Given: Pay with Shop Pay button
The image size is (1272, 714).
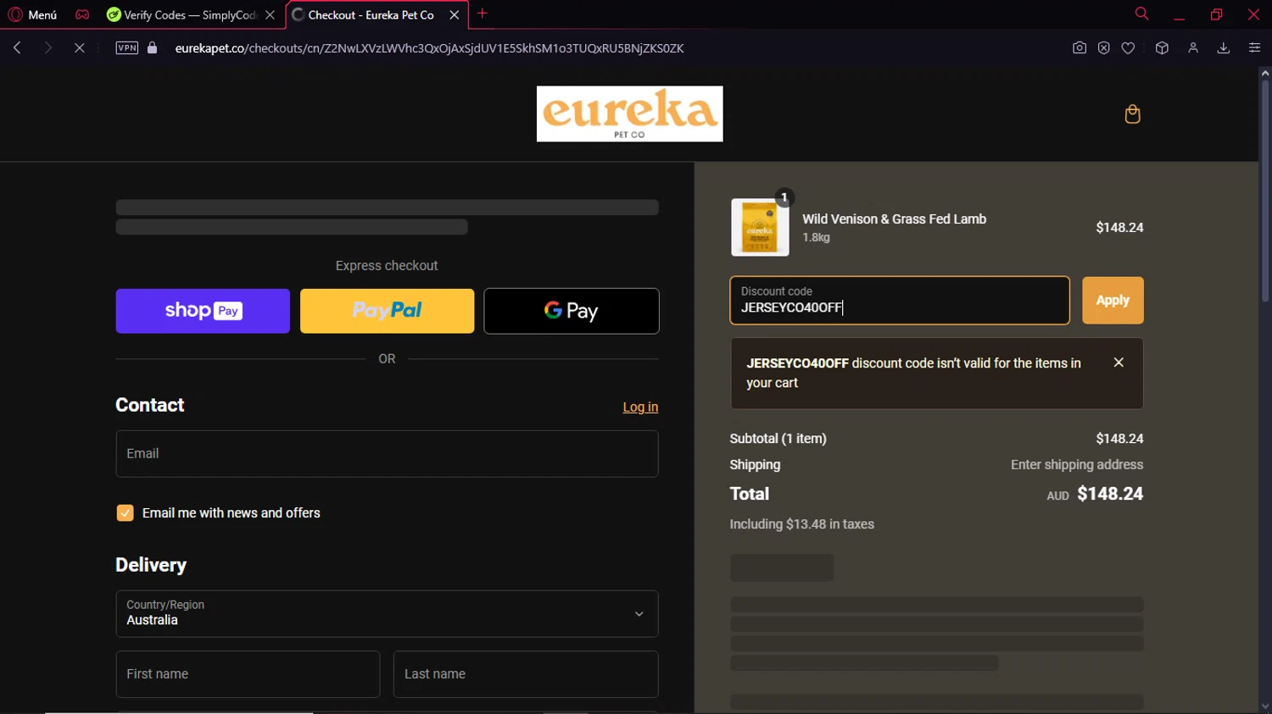Looking at the screenshot, I should [x=203, y=311].
